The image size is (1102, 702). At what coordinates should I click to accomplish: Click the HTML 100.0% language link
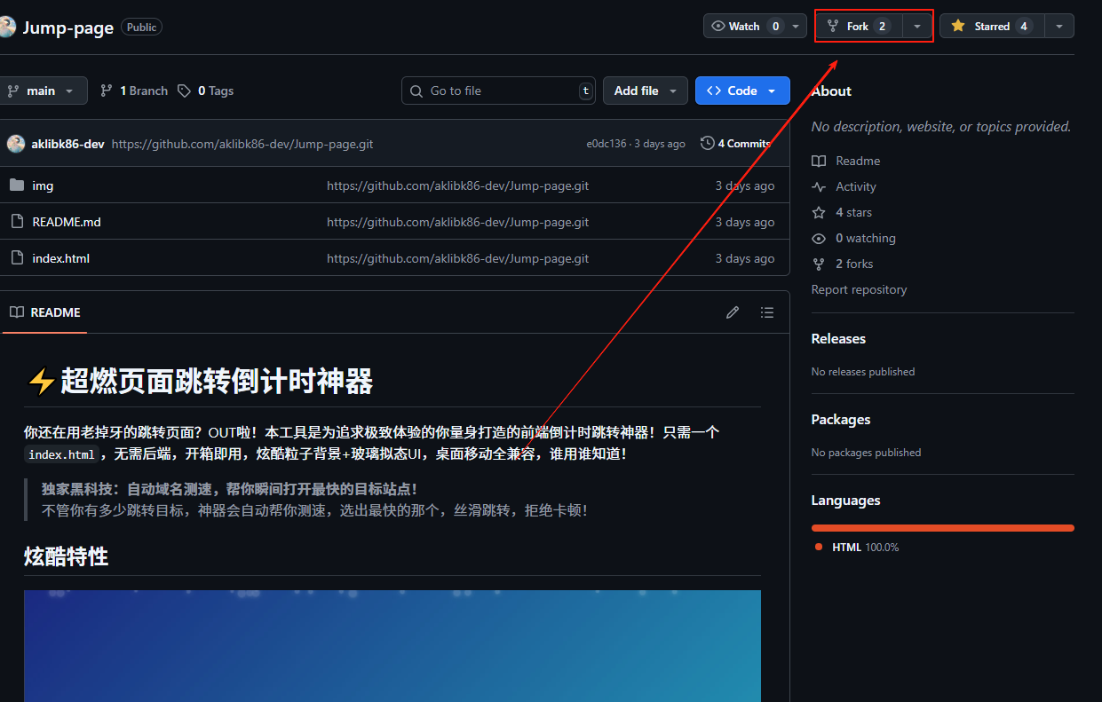(x=857, y=547)
